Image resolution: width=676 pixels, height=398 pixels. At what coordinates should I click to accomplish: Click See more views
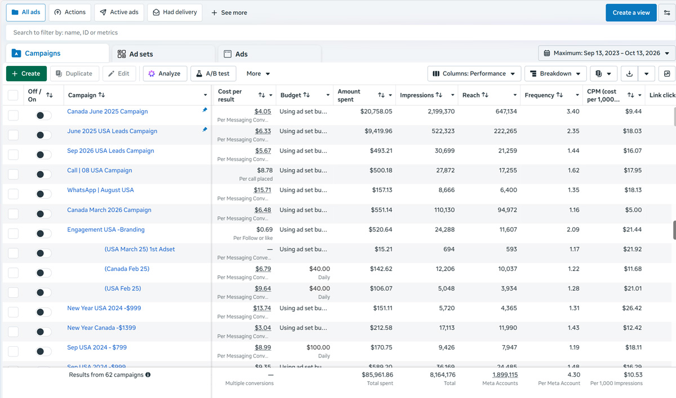[229, 12]
